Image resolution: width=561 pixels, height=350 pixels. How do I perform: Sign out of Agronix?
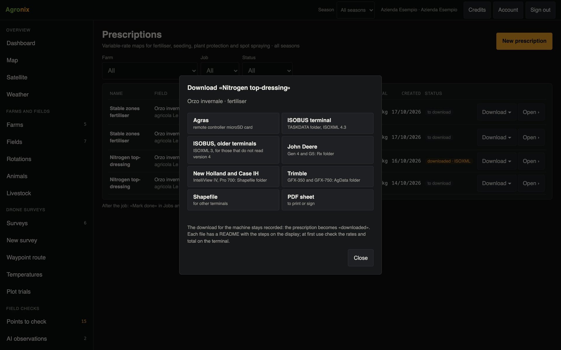coord(540,10)
